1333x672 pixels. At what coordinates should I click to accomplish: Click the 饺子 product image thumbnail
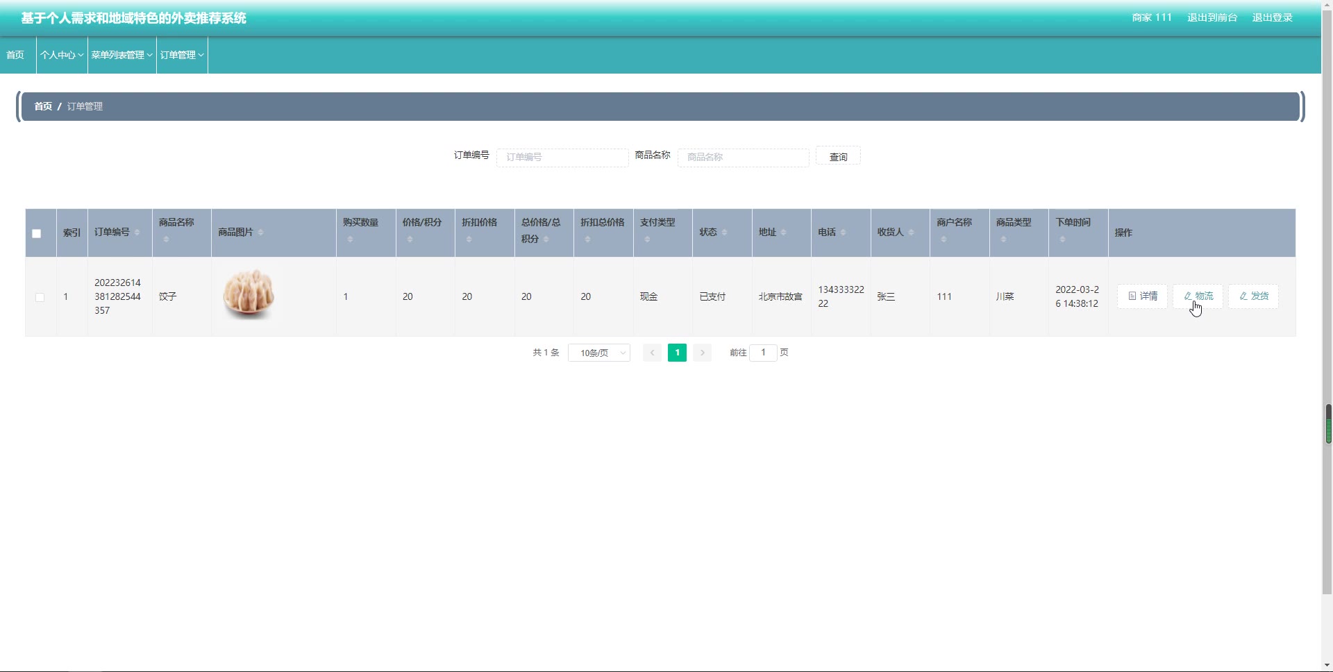pyautogui.click(x=249, y=294)
